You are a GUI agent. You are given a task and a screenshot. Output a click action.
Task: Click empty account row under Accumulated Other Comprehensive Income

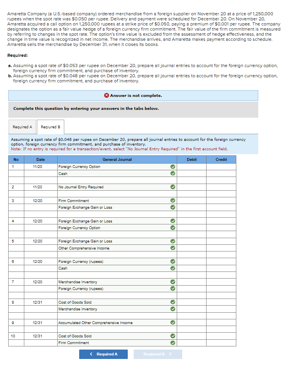click(117, 329)
